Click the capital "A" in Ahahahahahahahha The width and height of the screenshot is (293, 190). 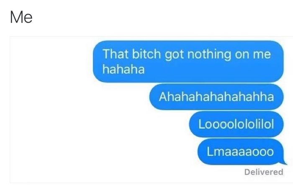[163, 97]
